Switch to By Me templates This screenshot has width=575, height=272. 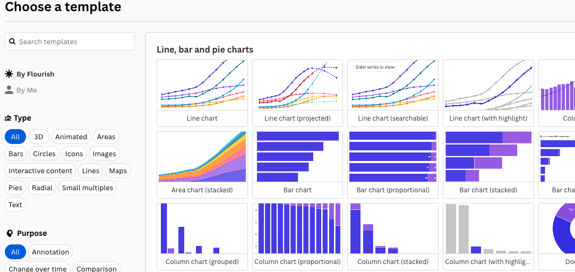point(27,90)
